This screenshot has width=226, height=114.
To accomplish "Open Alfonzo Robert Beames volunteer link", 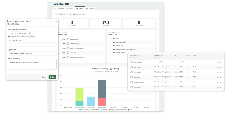I will click(x=77, y=48).
